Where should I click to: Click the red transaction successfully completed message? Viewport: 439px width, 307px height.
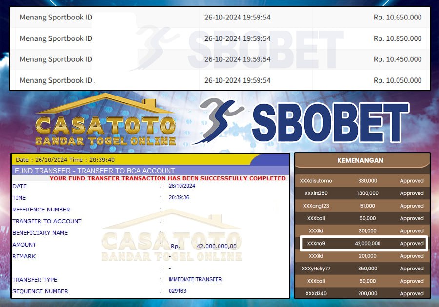pos(168,178)
